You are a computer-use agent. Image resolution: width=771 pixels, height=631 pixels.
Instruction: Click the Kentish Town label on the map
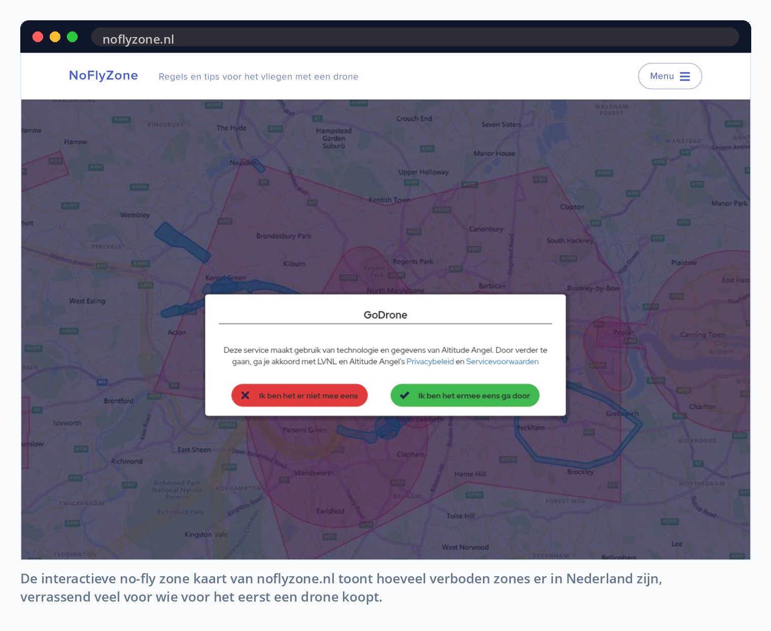click(x=390, y=200)
